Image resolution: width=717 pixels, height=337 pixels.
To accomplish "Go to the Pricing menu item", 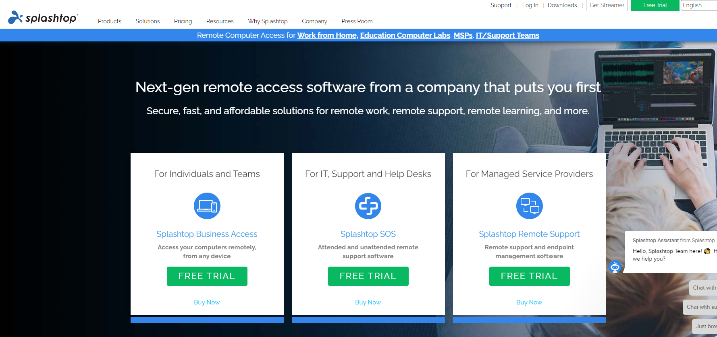I will click(x=183, y=21).
